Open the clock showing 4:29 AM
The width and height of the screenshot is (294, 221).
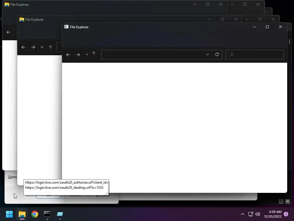point(273,214)
